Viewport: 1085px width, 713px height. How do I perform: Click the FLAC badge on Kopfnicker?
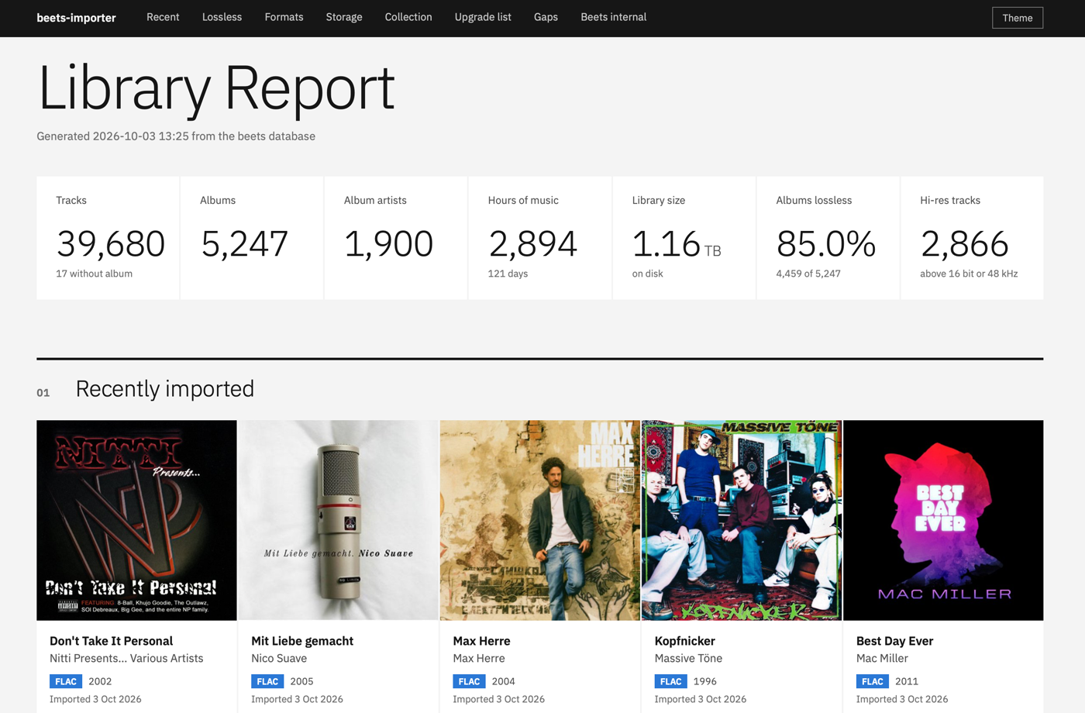(670, 681)
